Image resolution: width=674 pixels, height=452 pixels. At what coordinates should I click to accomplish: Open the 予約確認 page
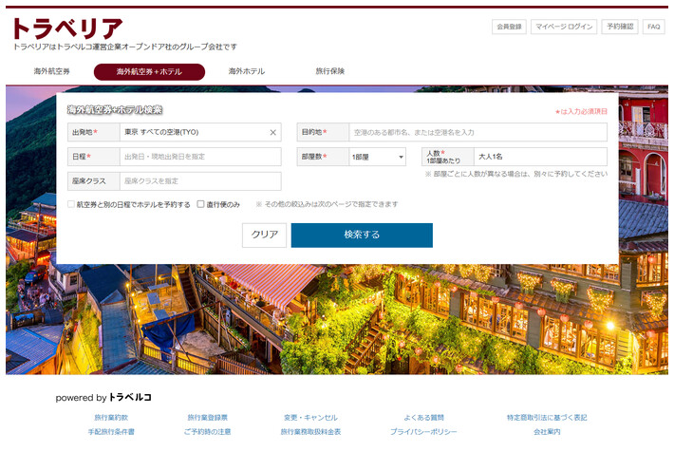[619, 27]
